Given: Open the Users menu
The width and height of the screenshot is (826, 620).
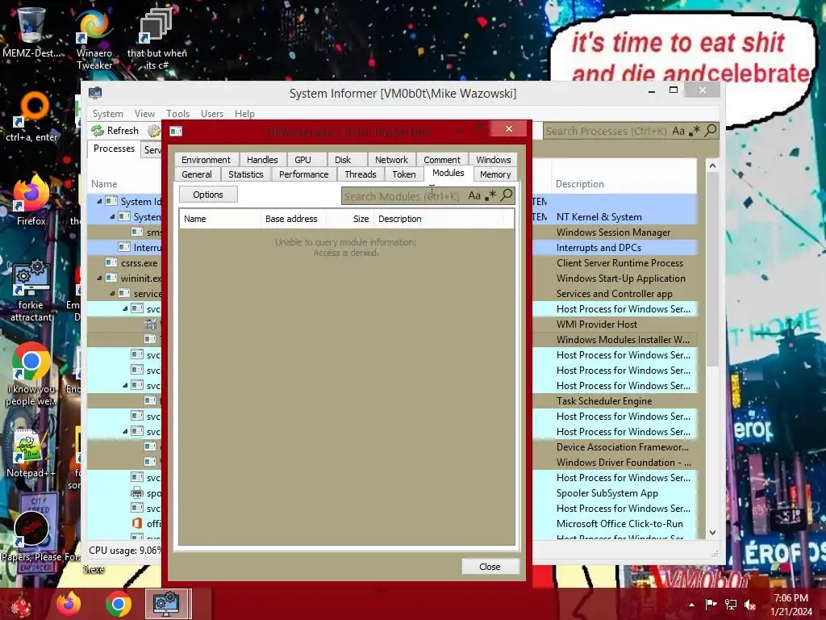Looking at the screenshot, I should (212, 113).
